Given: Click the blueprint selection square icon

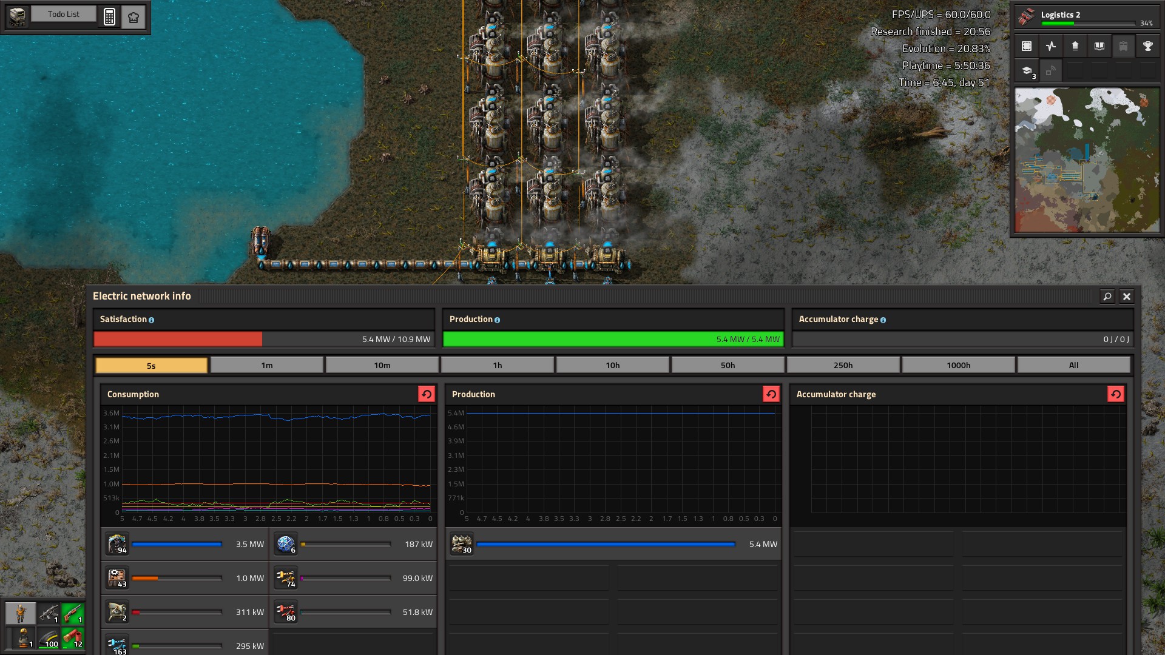Looking at the screenshot, I should coord(1027,46).
